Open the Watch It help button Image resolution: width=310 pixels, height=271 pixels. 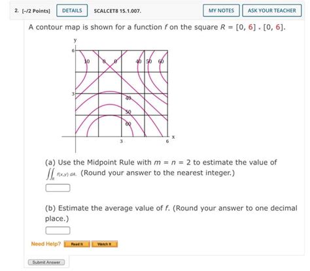tap(105, 244)
